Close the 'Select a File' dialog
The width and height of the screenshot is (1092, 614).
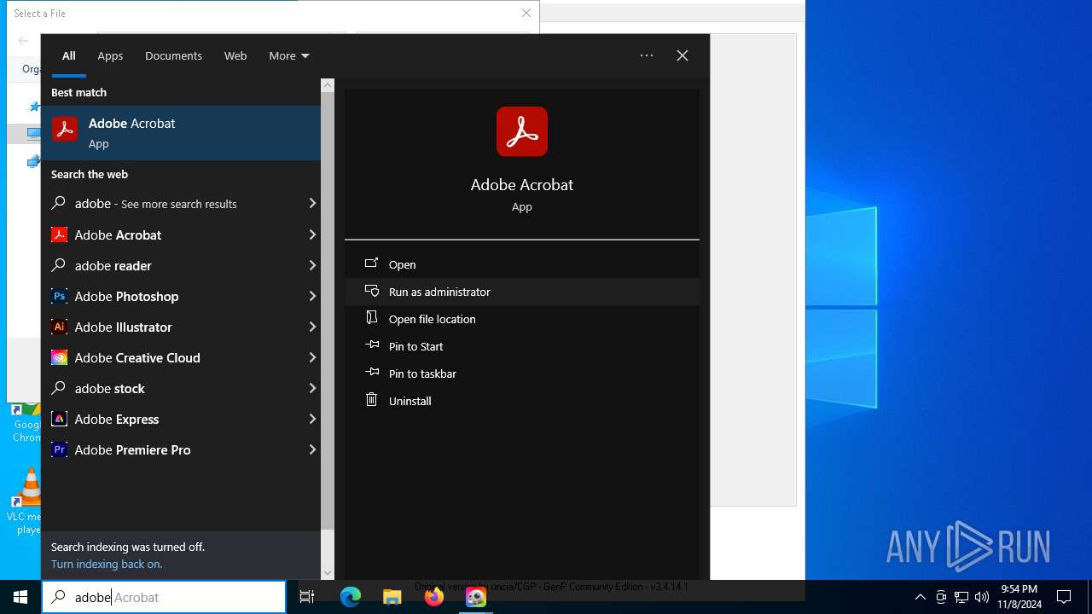pos(526,13)
